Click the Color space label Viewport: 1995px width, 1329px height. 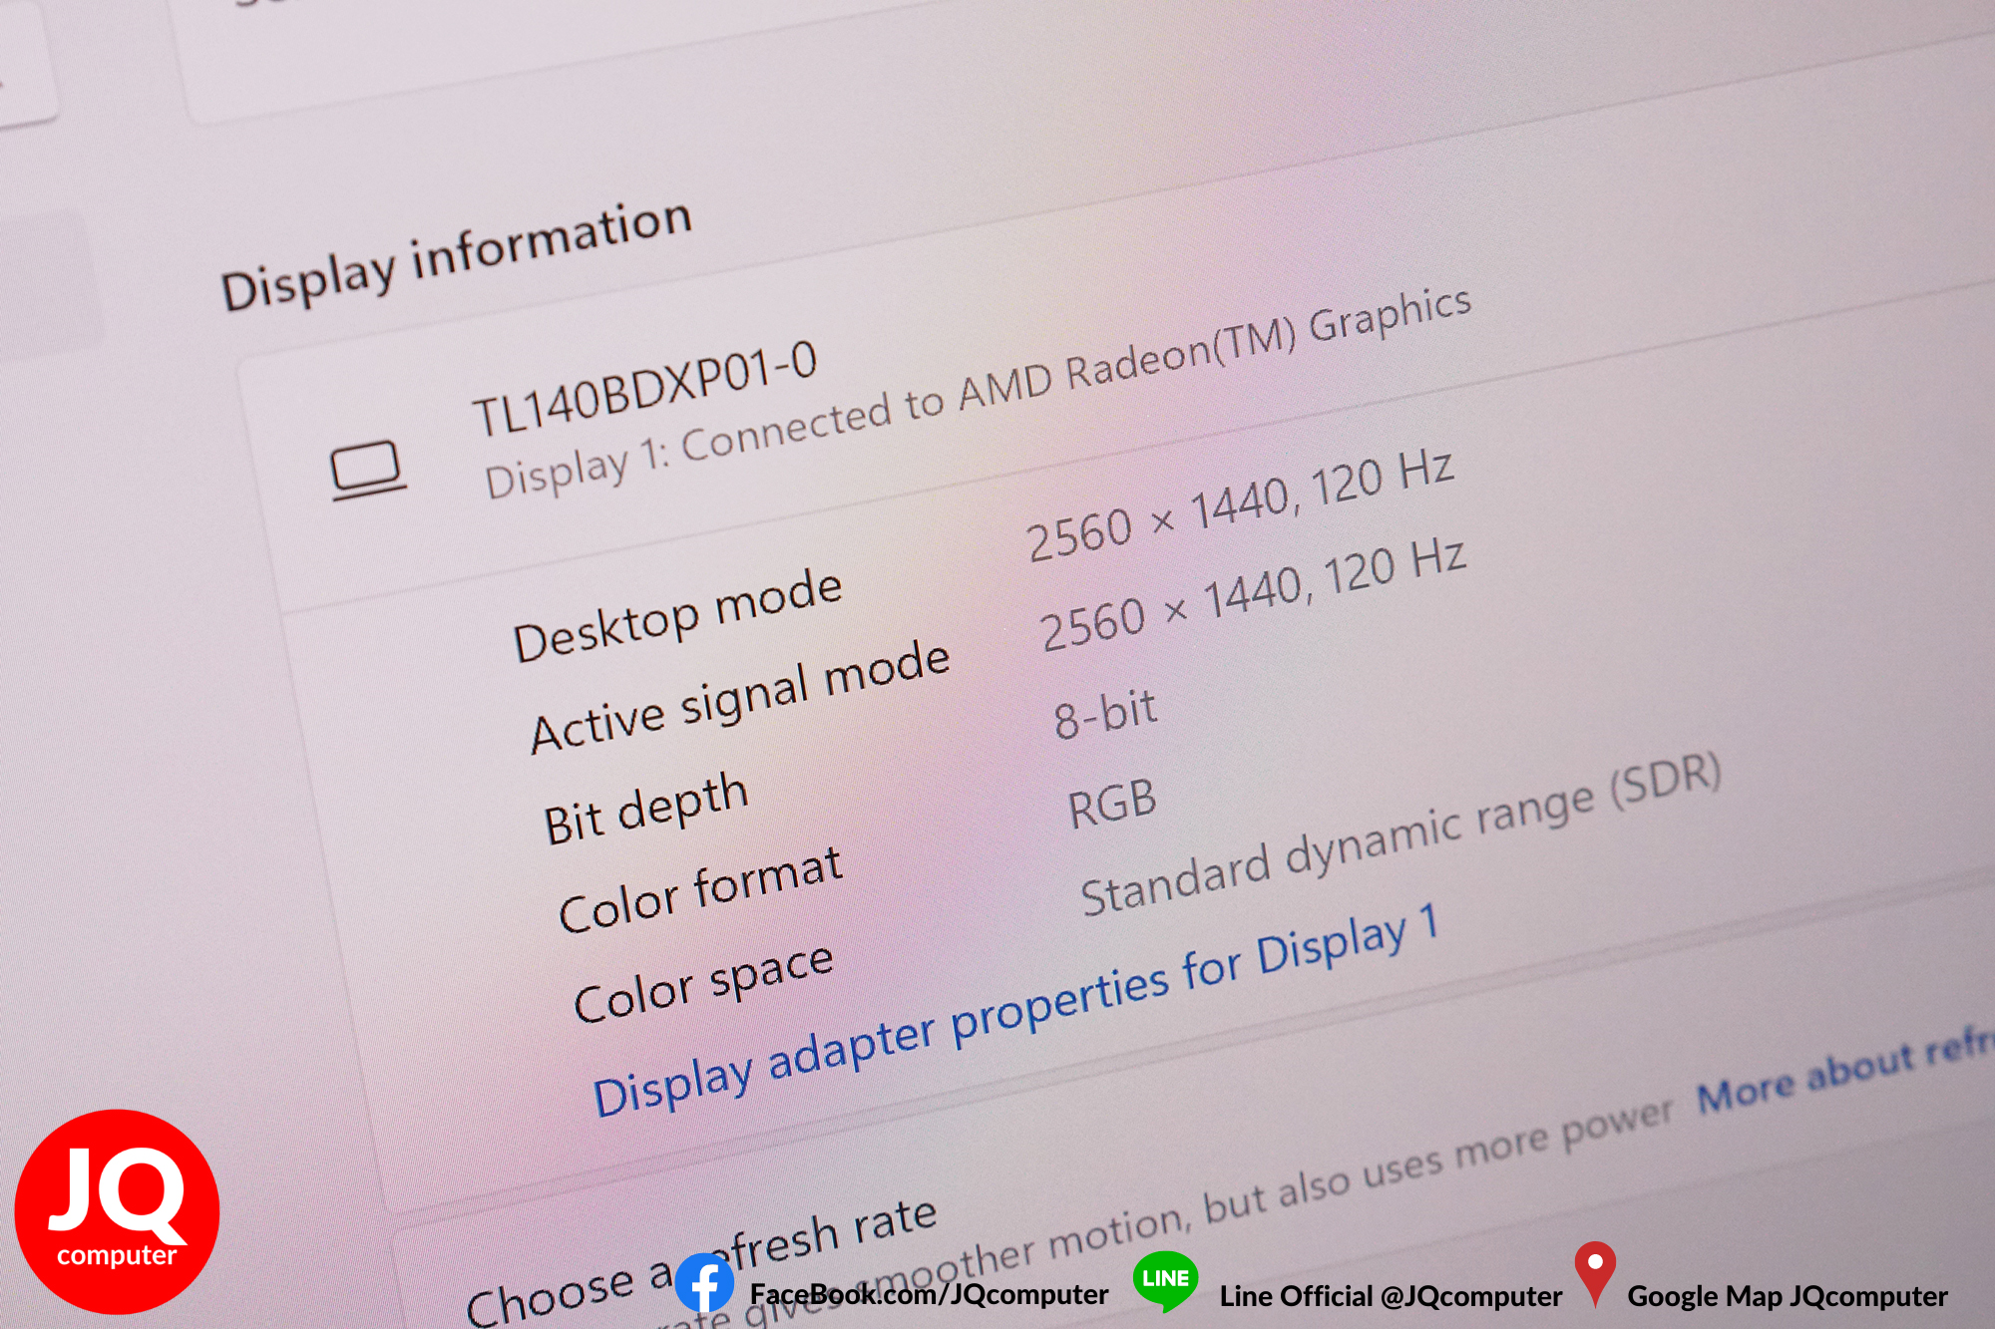pos(703,983)
